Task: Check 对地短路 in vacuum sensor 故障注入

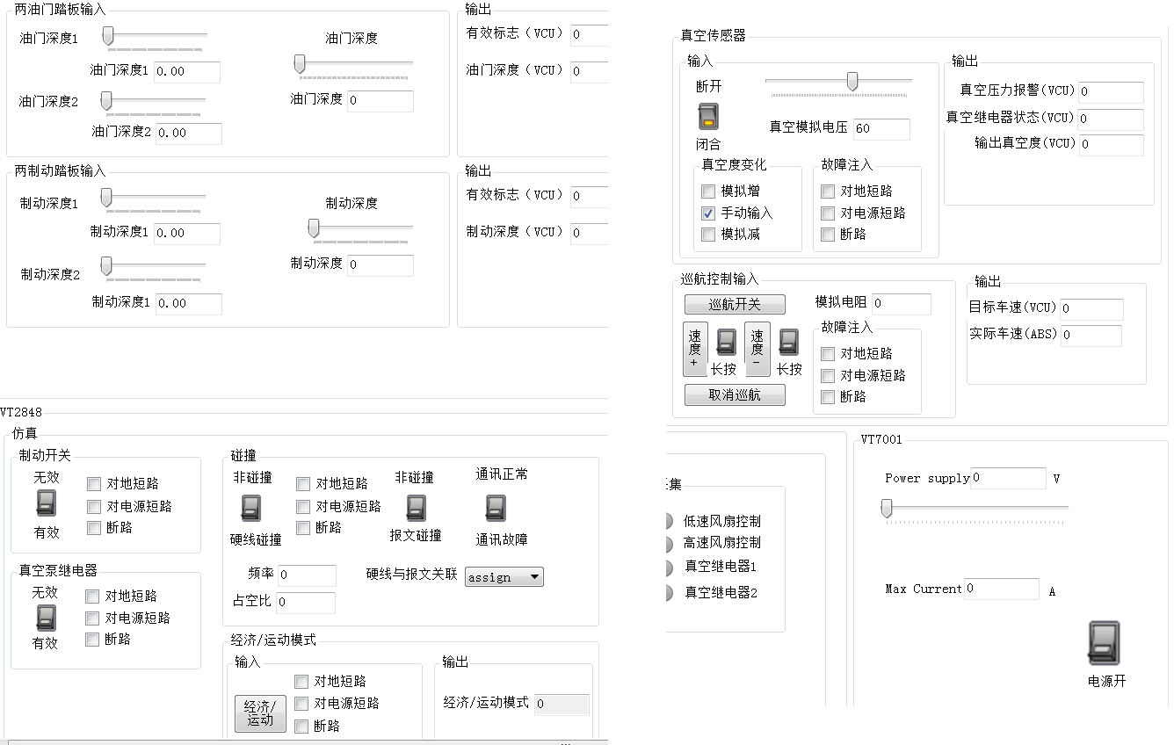Action: coord(827,191)
